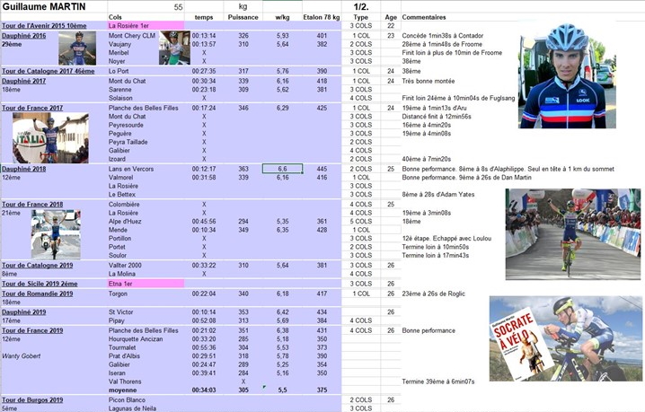Click the Giro Italia podium photo
The height and width of the screenshot is (412, 645).
tap(50, 138)
